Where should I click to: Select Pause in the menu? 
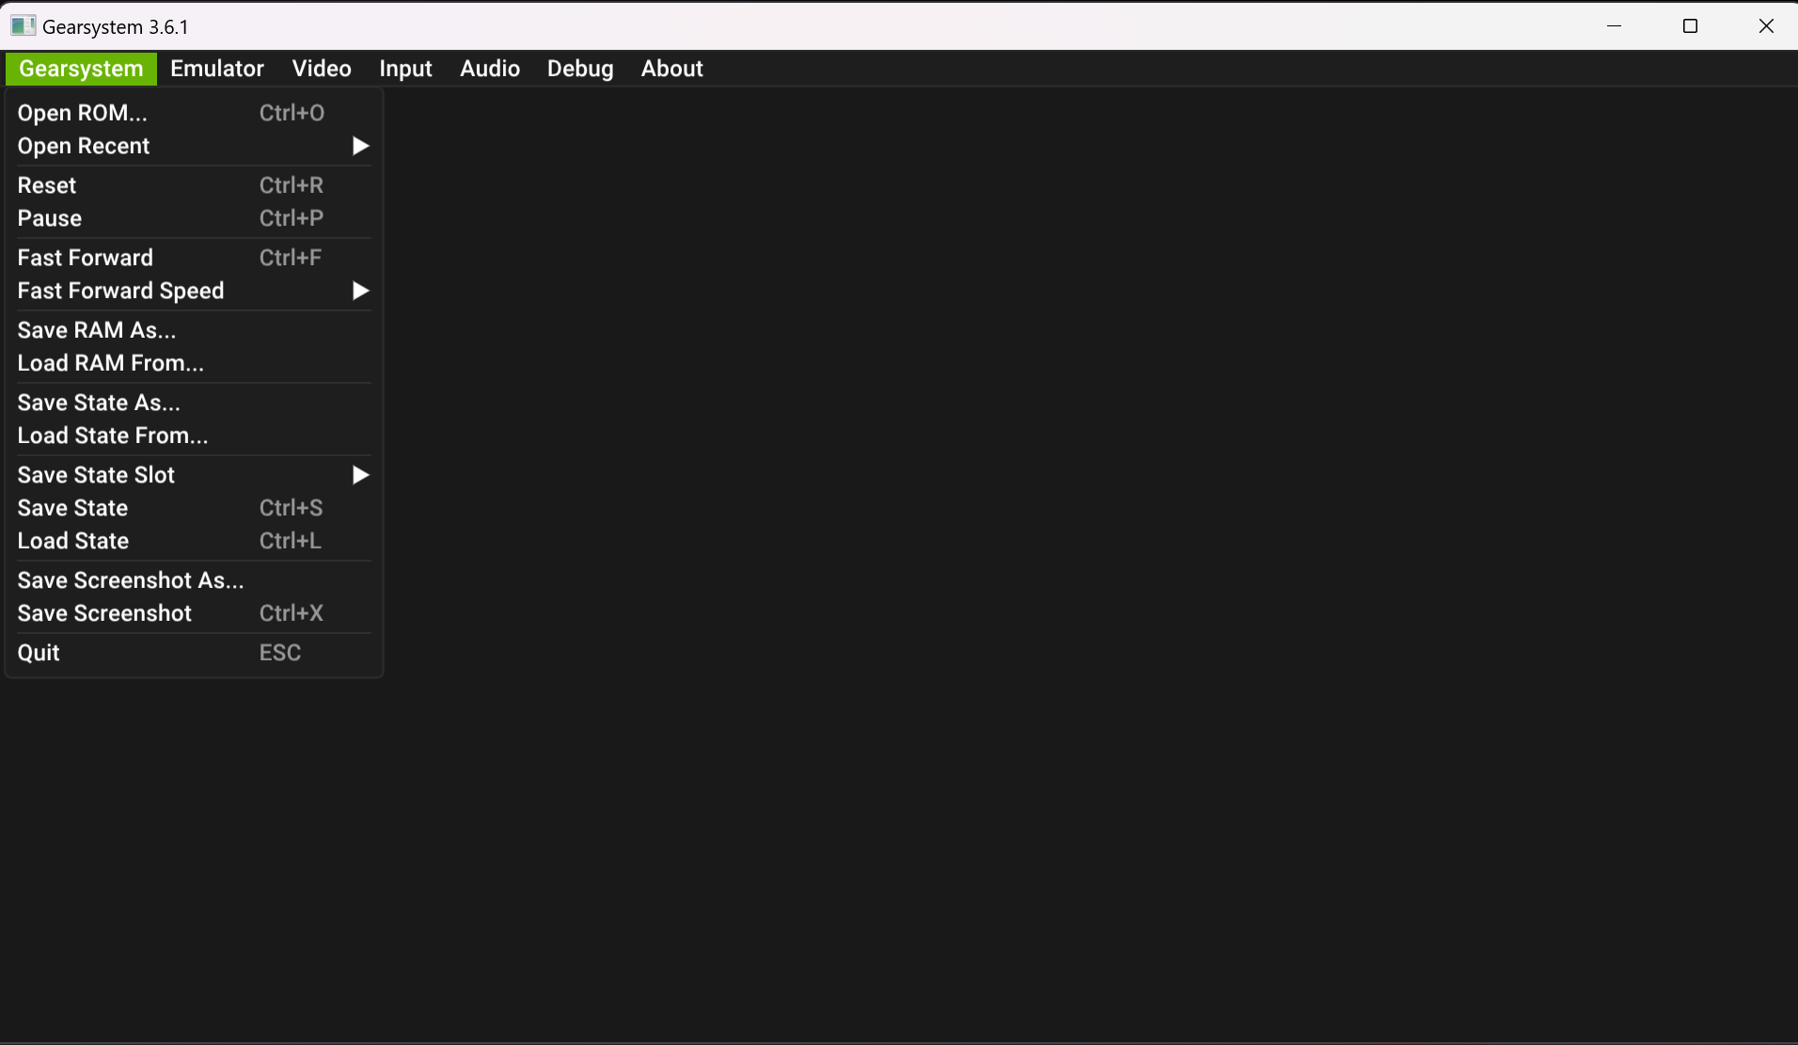point(194,218)
